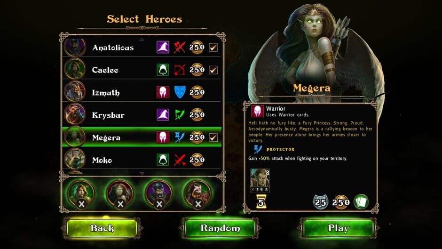Click hero list down arrow
The width and height of the screenshot is (442, 249).
tap(142, 173)
